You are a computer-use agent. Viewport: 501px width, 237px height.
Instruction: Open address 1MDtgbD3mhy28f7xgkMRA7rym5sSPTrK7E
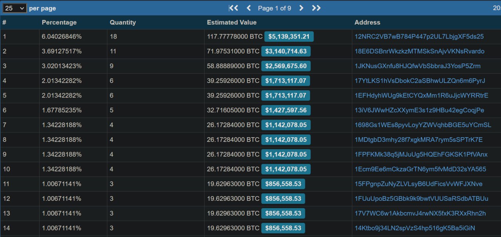point(419,140)
